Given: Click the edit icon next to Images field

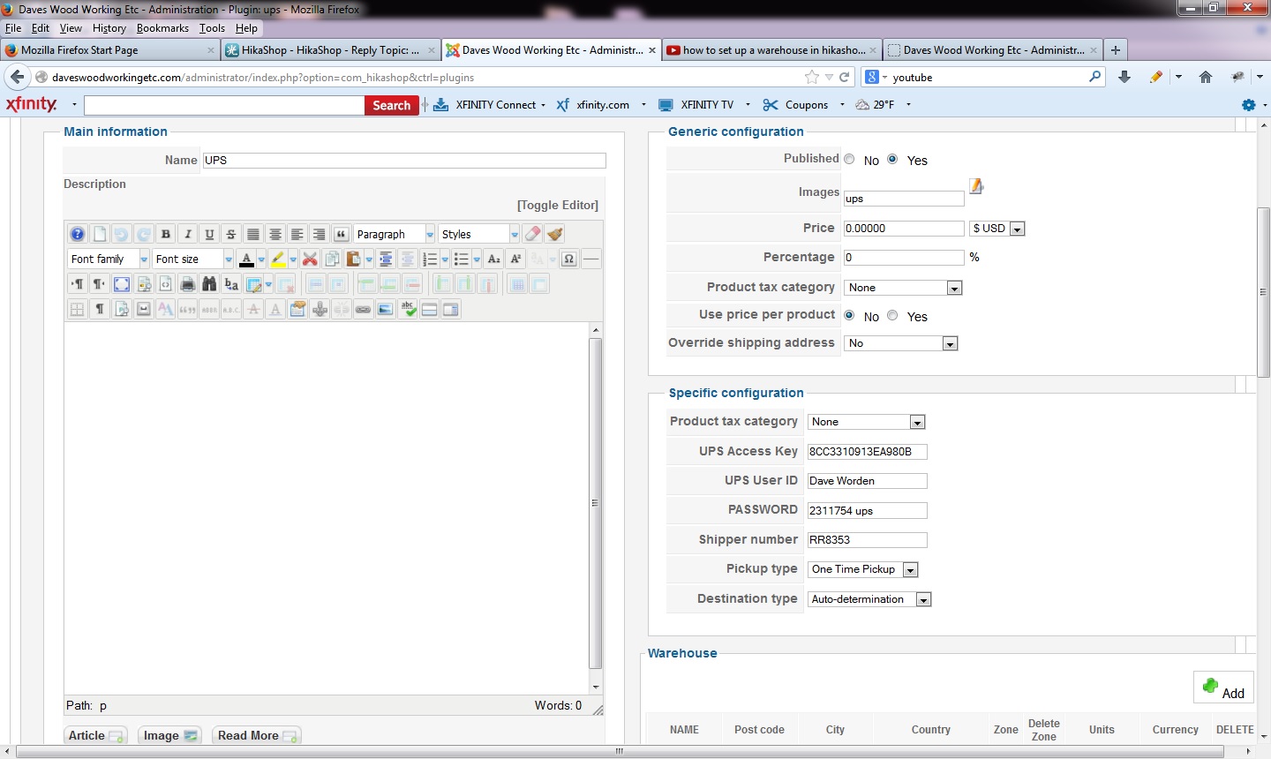Looking at the screenshot, I should click(x=976, y=186).
